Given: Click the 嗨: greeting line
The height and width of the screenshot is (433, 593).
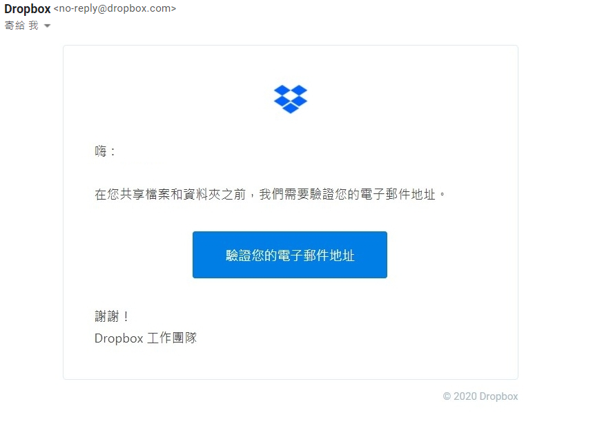Looking at the screenshot, I should (105, 151).
